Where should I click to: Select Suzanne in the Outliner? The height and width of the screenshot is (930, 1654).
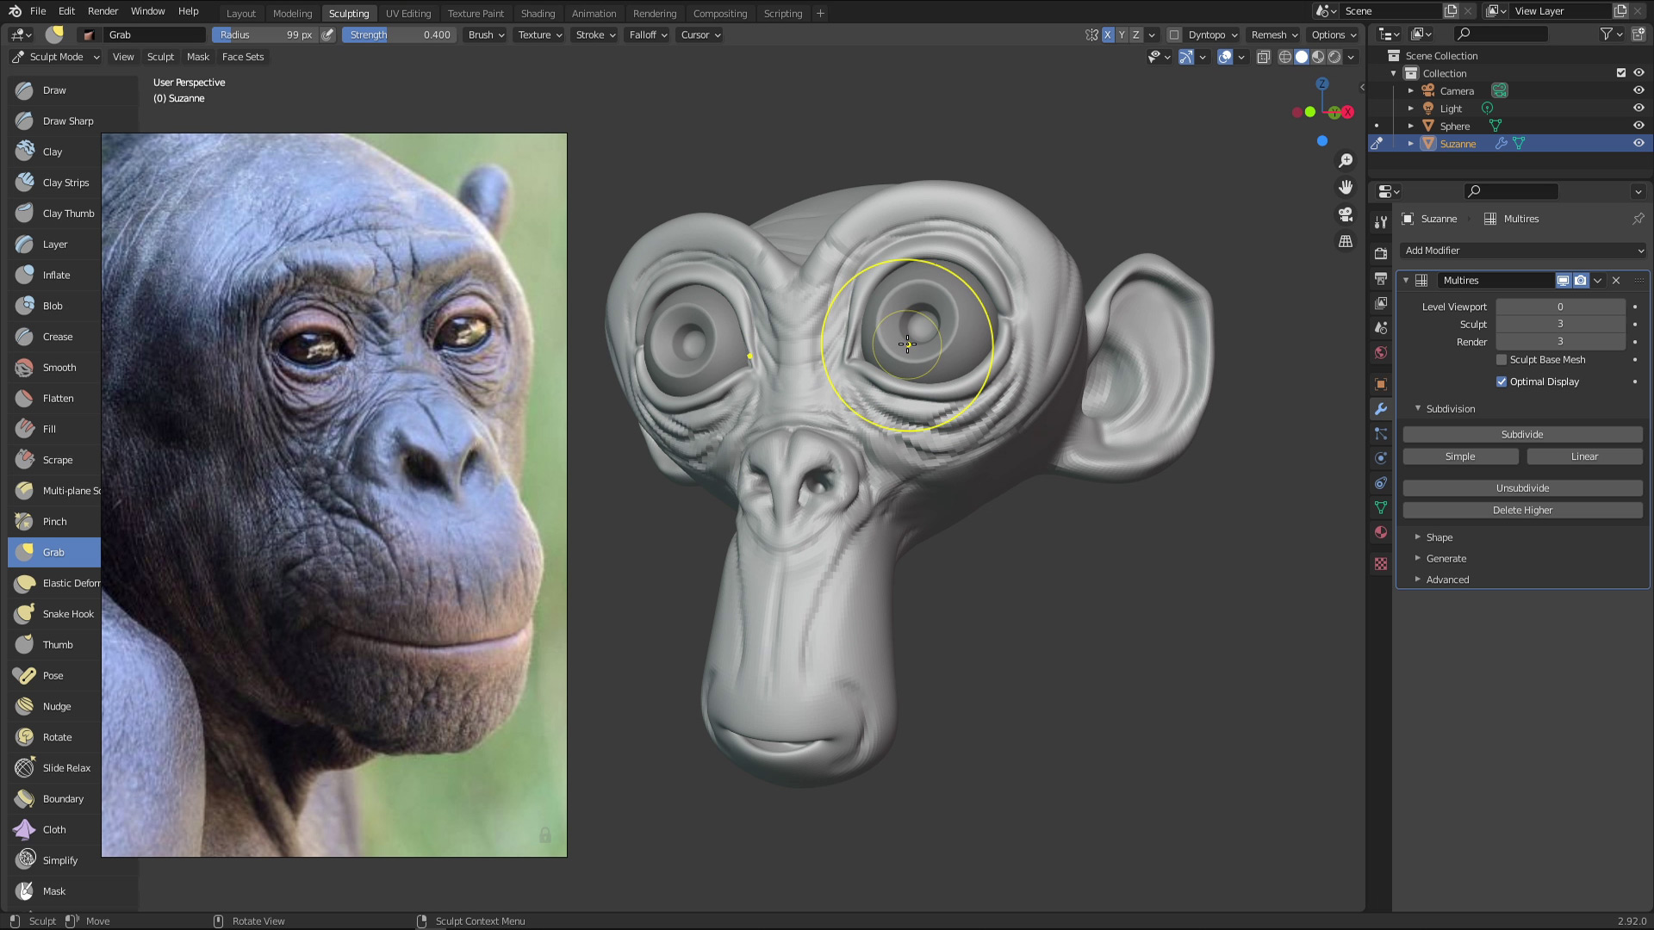click(1458, 144)
